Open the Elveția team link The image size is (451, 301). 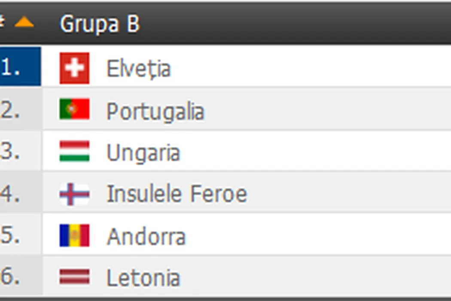point(138,69)
